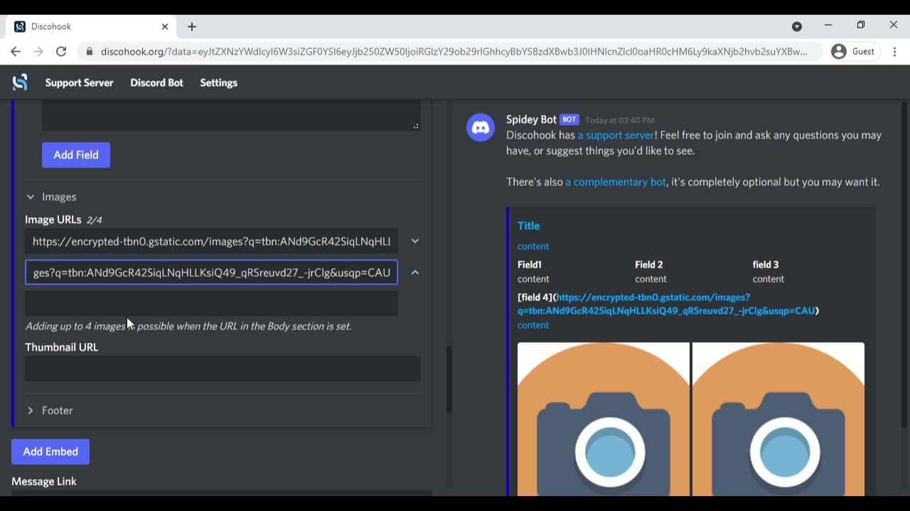The width and height of the screenshot is (910, 511).
Task: Open the Discord Bot menu item
Action: 156,82
